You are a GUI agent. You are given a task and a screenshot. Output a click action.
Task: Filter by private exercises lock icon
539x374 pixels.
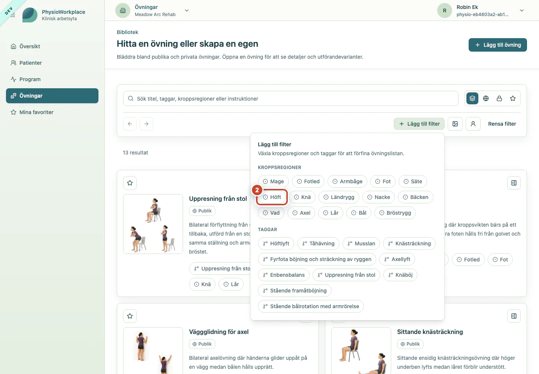tap(499, 98)
